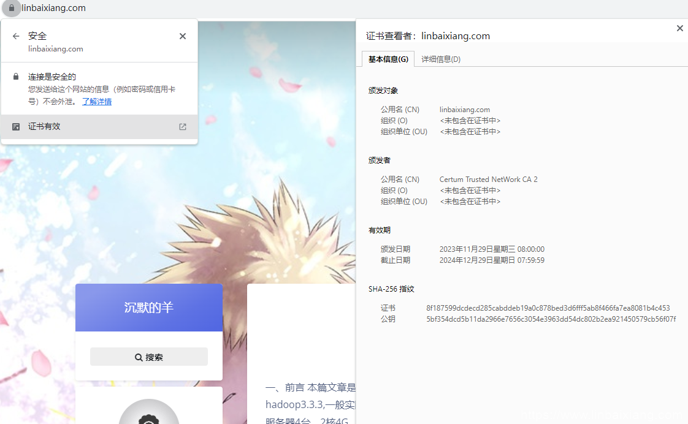Click the certificate icon next to 证书有效

[x=16, y=127]
